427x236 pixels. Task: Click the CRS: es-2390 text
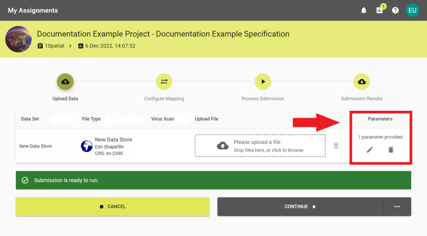(109, 153)
